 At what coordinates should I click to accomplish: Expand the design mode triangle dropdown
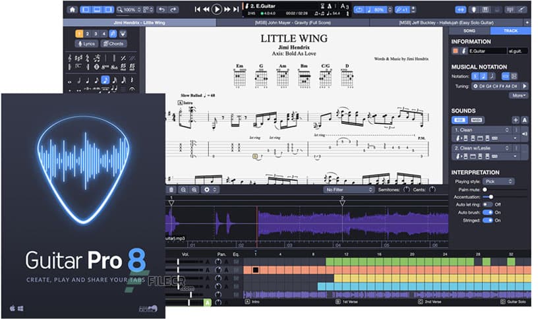coord(123,34)
